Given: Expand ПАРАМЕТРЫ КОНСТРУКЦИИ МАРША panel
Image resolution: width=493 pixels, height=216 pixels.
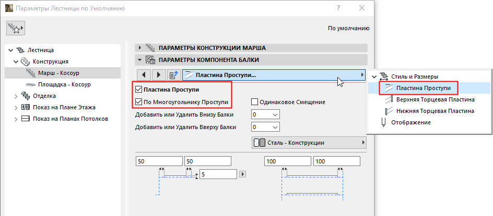Looking at the screenshot, I should (x=140, y=48).
